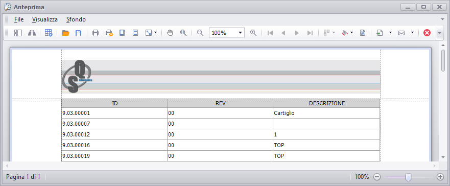The image size is (450, 186).
Task: Go to the previous page
Action: point(283,33)
